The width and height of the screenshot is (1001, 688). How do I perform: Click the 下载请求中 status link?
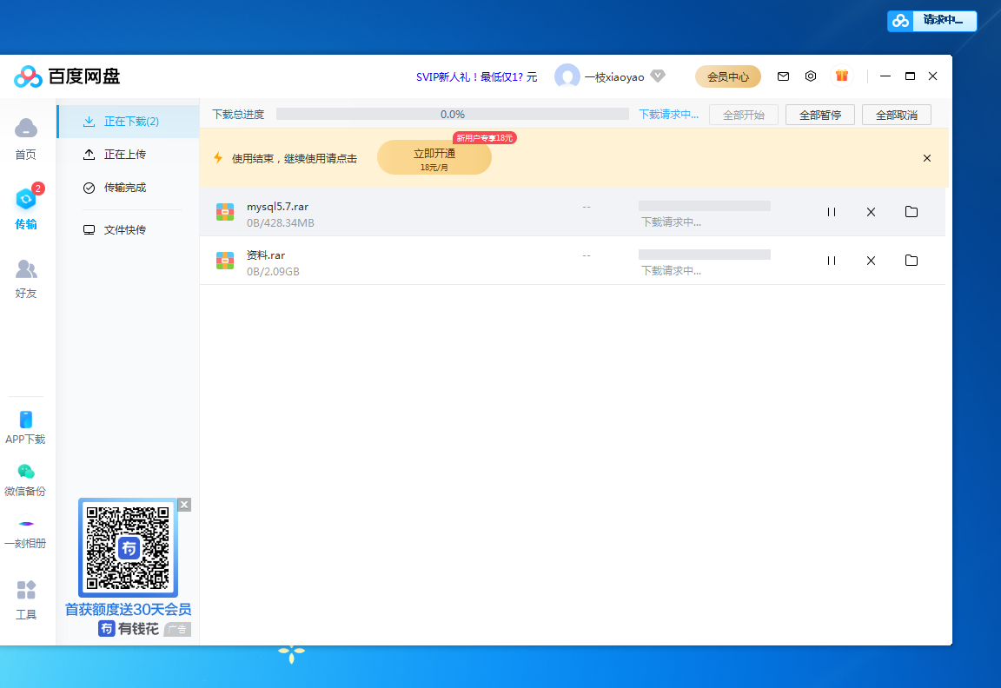coord(669,115)
